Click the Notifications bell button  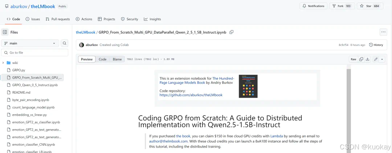[x=314, y=6]
